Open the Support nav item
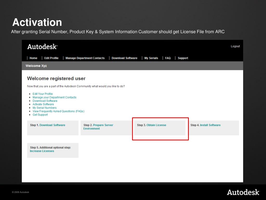The width and height of the screenshot is (266, 200). (x=183, y=58)
